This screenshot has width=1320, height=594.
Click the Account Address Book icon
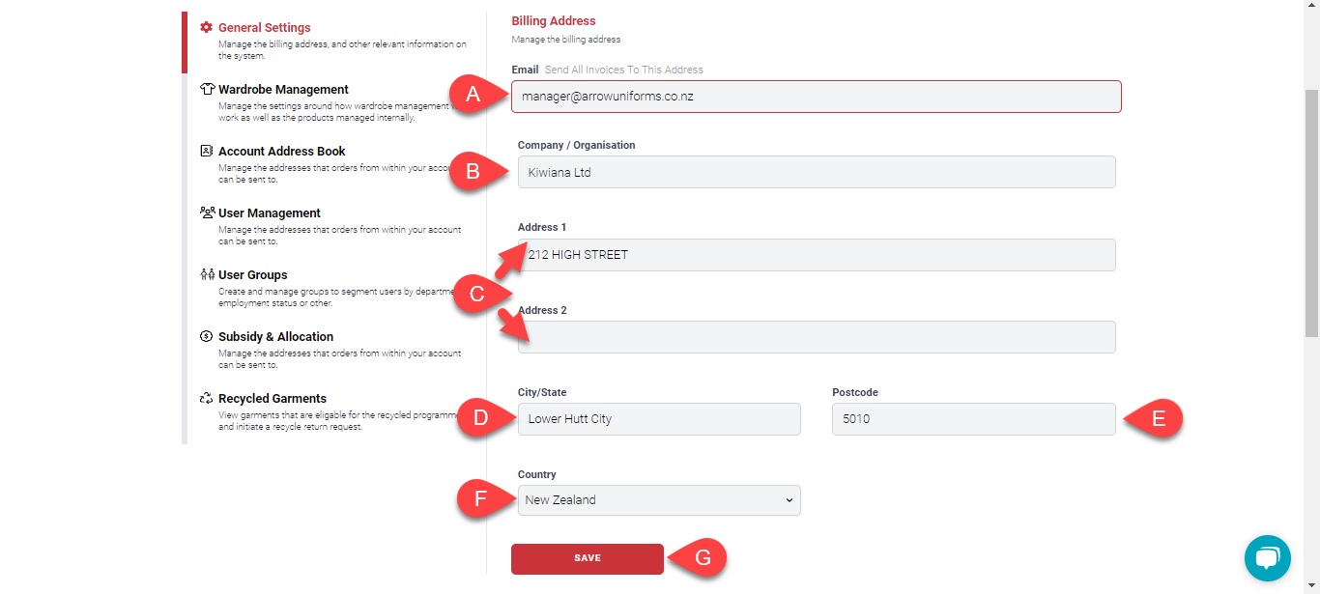tap(206, 152)
